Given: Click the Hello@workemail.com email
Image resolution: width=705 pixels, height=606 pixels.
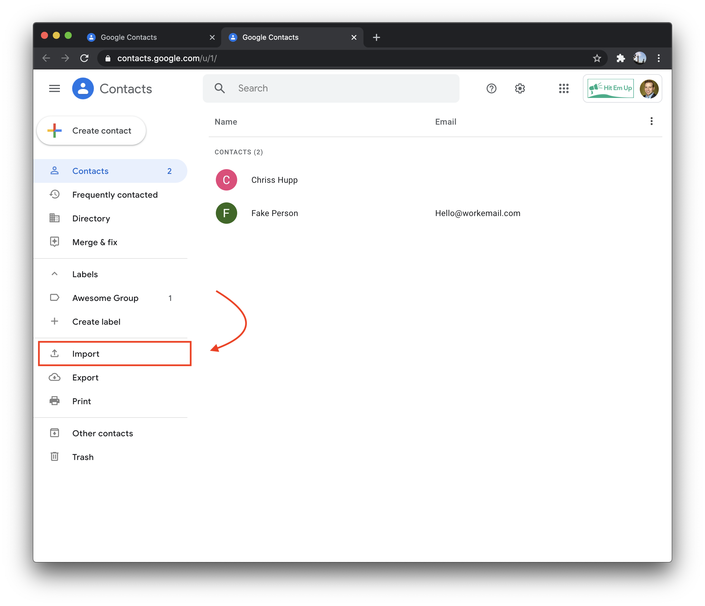Looking at the screenshot, I should pos(477,213).
